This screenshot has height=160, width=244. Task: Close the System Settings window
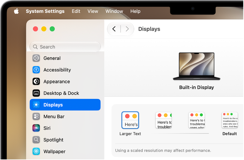36,29
